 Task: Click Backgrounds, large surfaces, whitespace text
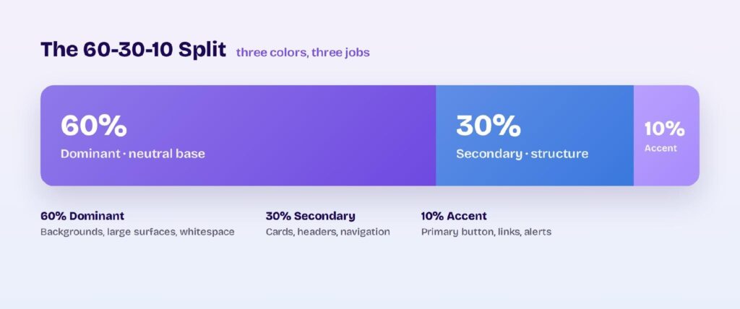137,232
